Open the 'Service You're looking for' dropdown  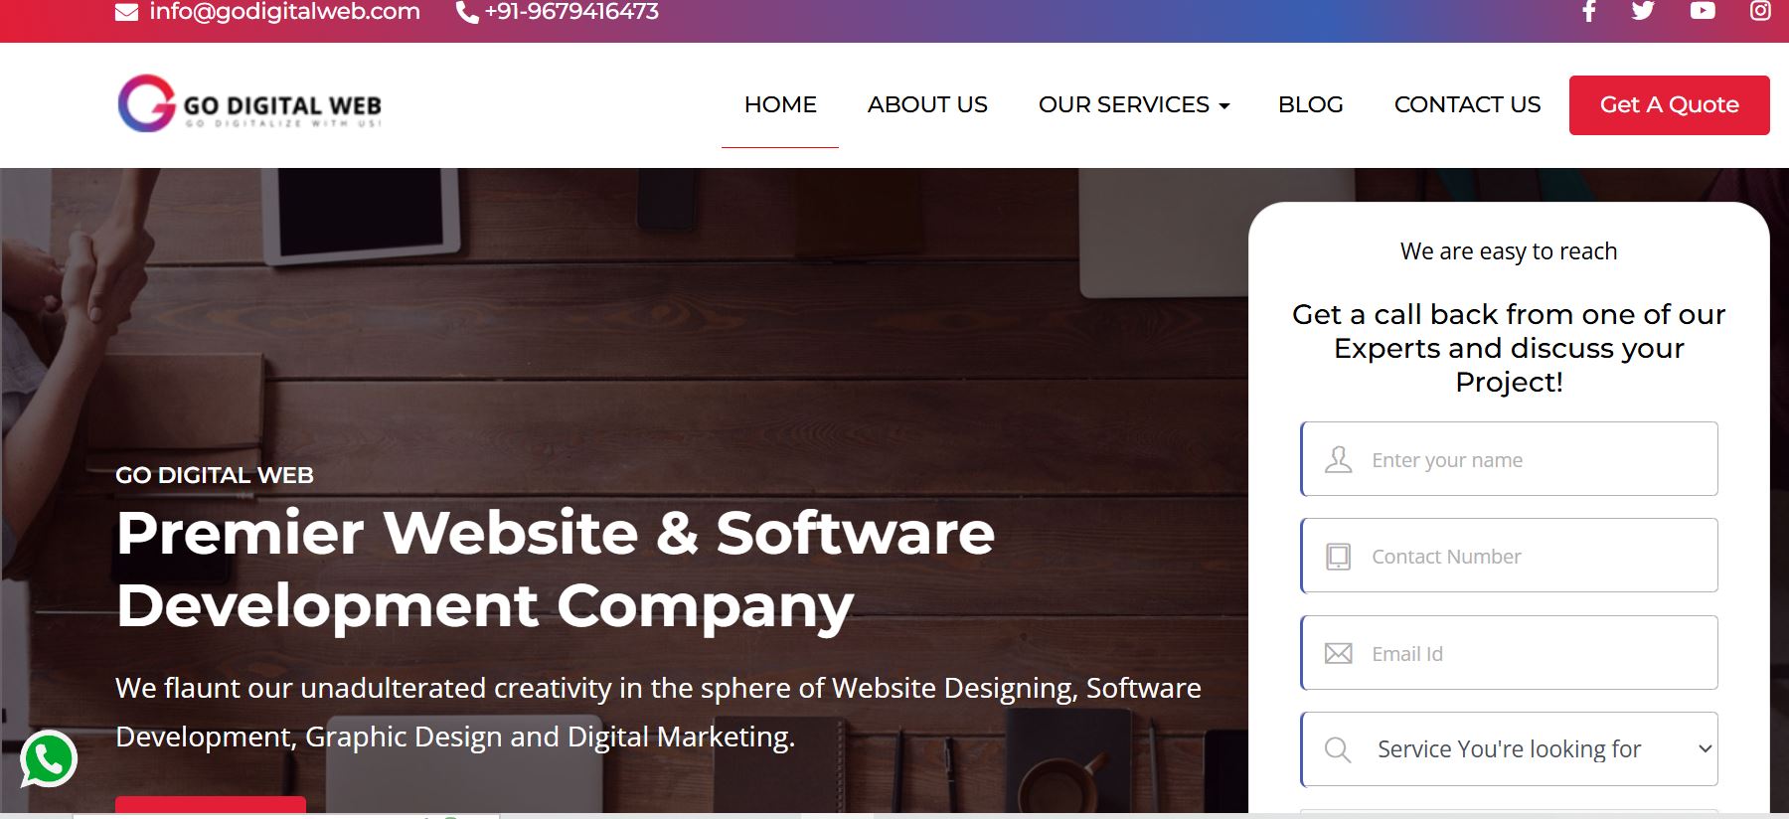[x=1509, y=749]
